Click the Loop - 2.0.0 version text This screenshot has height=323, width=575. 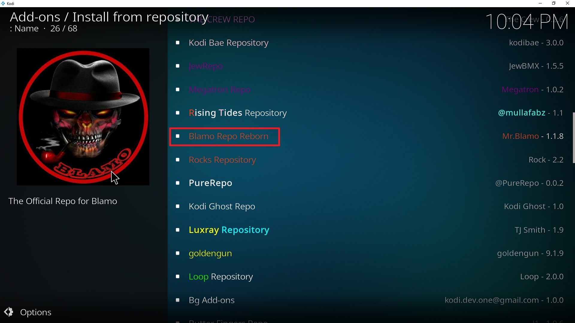click(x=542, y=277)
